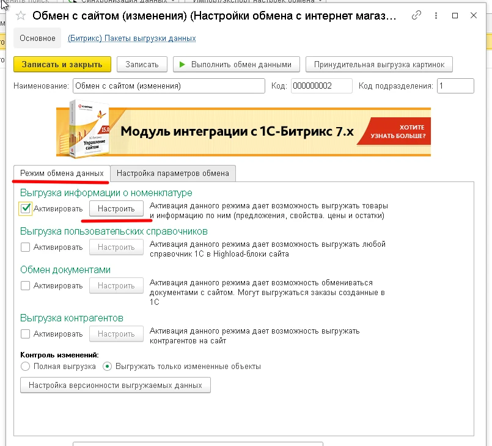Click Настроить for пользовательских справочников
The width and height of the screenshot is (492, 446).
tap(116, 247)
